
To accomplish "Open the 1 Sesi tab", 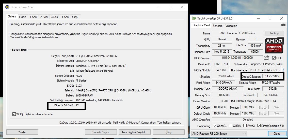I will pos(33,17).
